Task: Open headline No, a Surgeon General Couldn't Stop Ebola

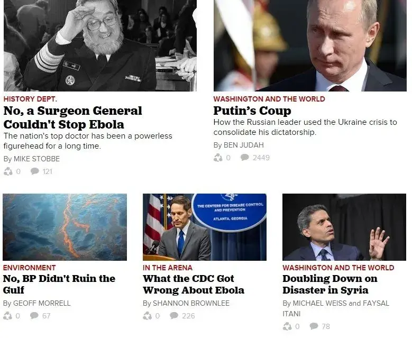Action: pos(73,117)
